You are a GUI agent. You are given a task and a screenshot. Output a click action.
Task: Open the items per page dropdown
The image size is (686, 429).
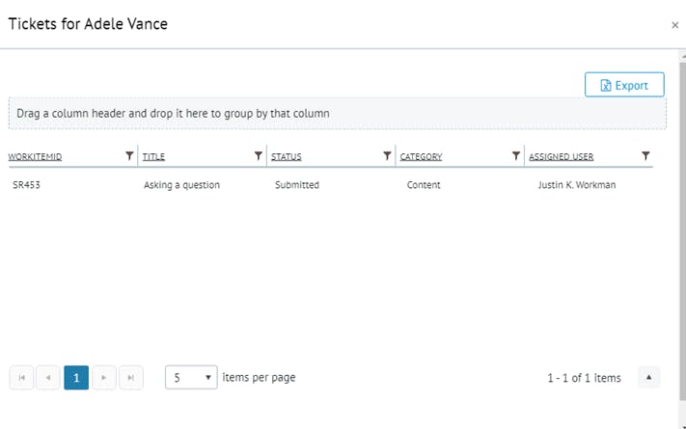191,378
